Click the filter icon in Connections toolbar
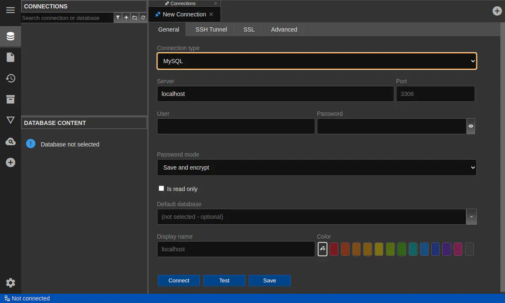Viewport: 505px width, 303px height. 118,18
